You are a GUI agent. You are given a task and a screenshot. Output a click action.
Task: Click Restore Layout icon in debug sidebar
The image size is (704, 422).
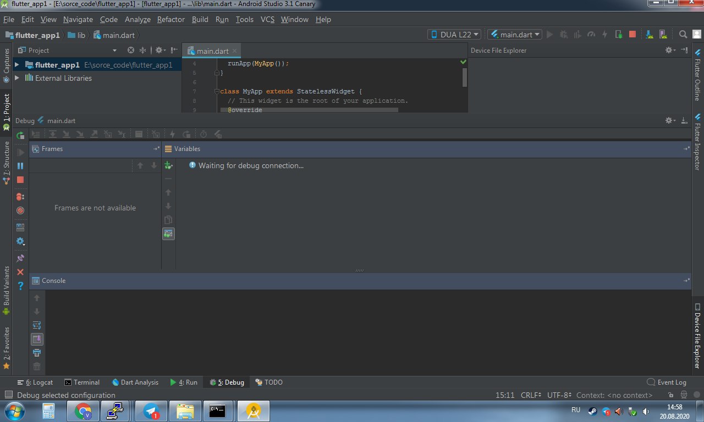tap(20, 226)
